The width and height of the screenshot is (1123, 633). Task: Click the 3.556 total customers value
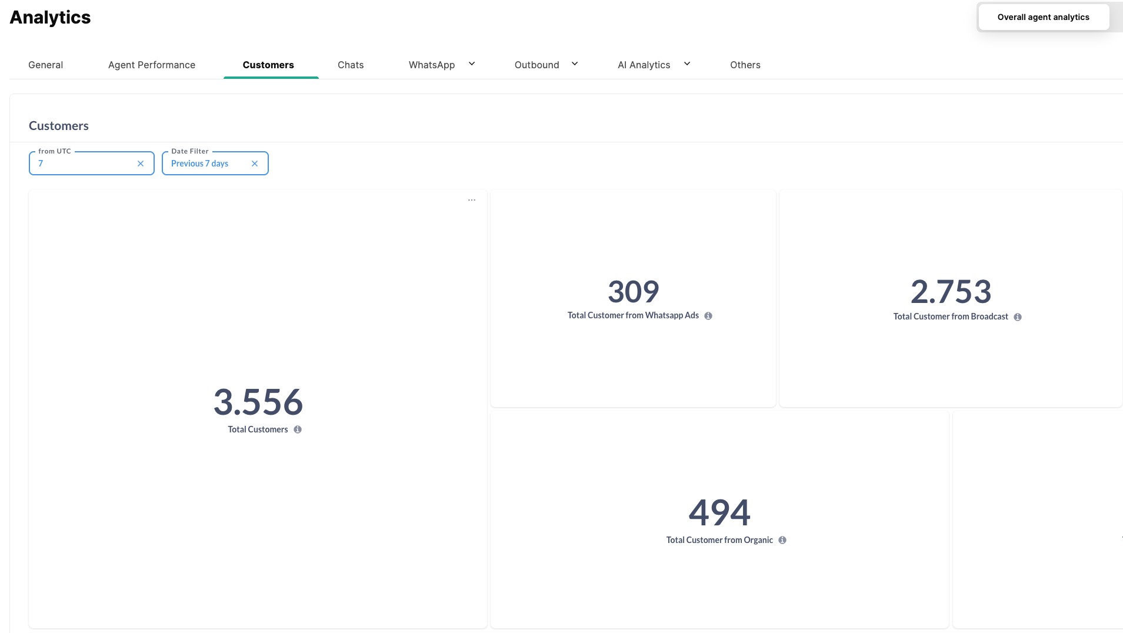258,402
